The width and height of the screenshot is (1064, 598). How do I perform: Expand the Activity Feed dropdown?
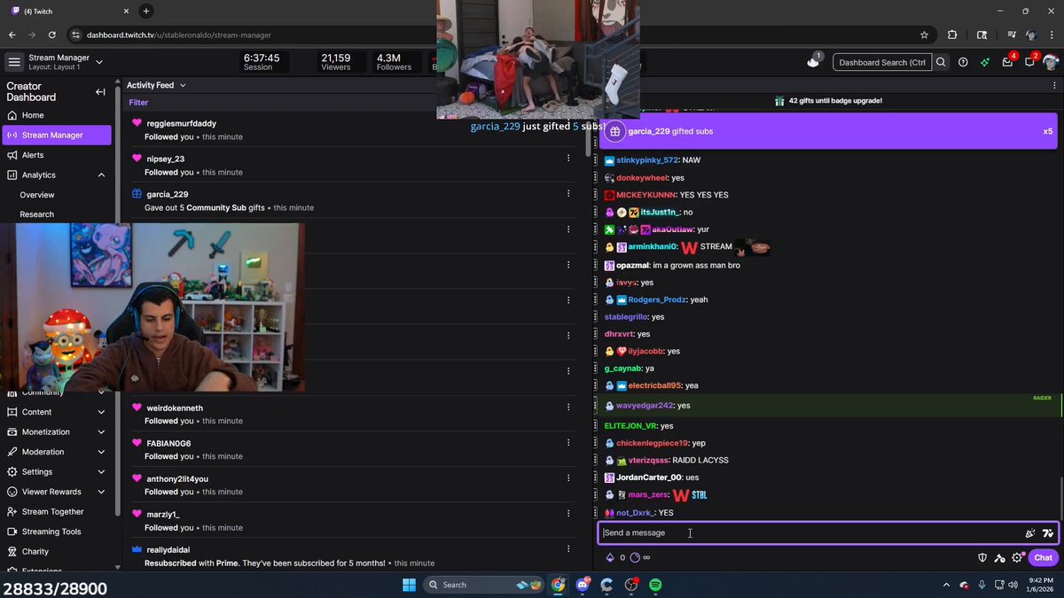(183, 85)
